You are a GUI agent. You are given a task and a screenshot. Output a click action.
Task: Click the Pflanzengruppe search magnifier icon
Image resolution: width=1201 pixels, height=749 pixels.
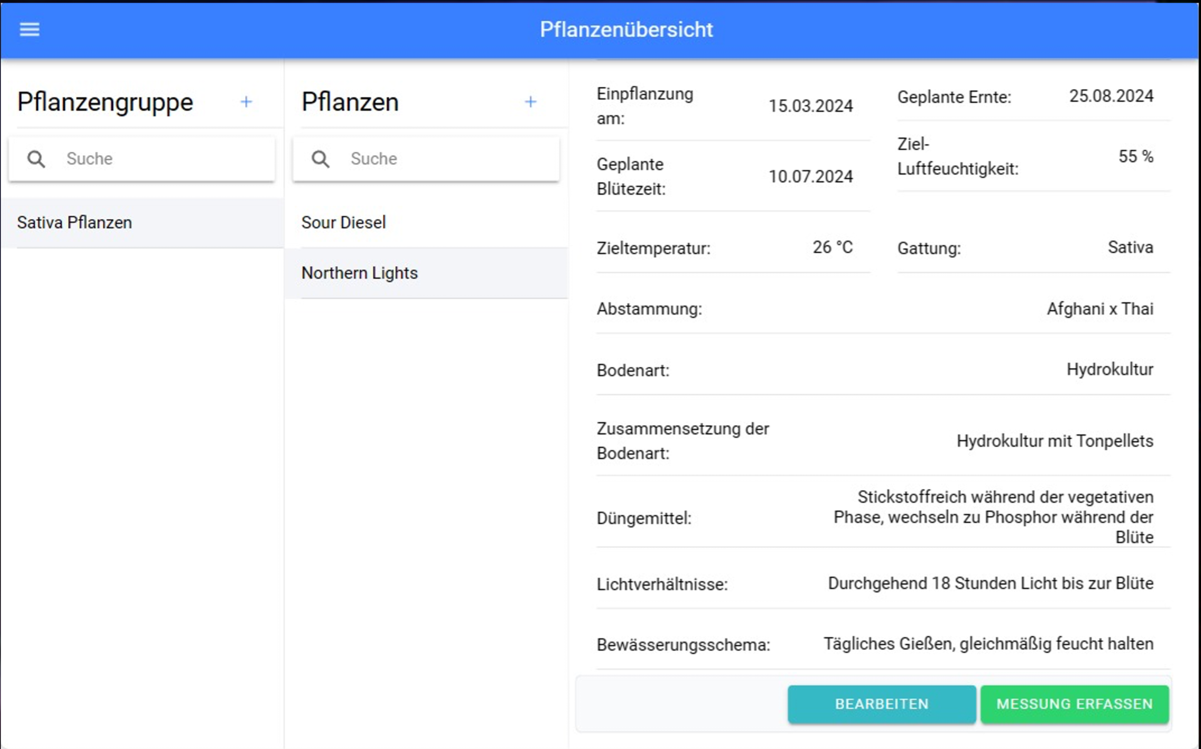(x=36, y=159)
